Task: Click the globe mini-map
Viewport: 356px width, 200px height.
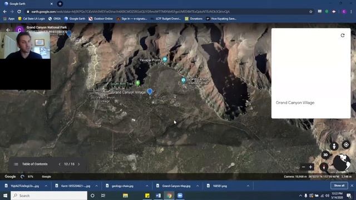Action: (x=342, y=162)
